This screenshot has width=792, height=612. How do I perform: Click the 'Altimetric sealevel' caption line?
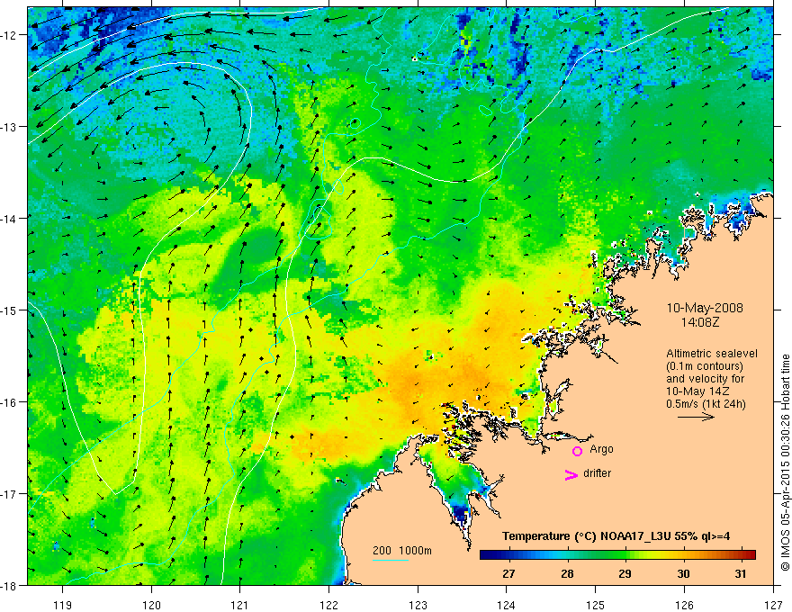tap(712, 354)
